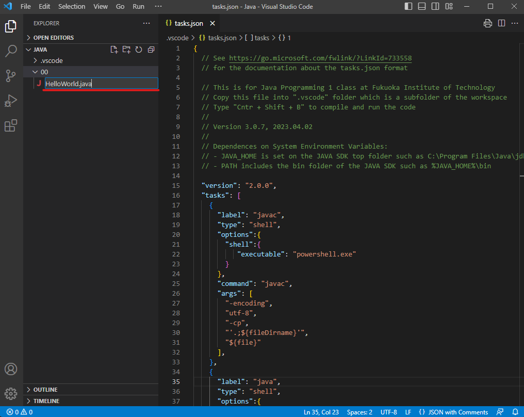Viewport: 524px width, 417px height.
Task: Open the Selection menu
Action: pyautogui.click(x=72, y=7)
